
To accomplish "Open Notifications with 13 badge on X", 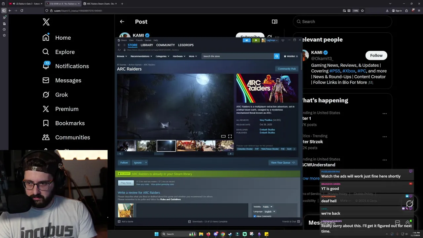I will [x=66, y=66].
